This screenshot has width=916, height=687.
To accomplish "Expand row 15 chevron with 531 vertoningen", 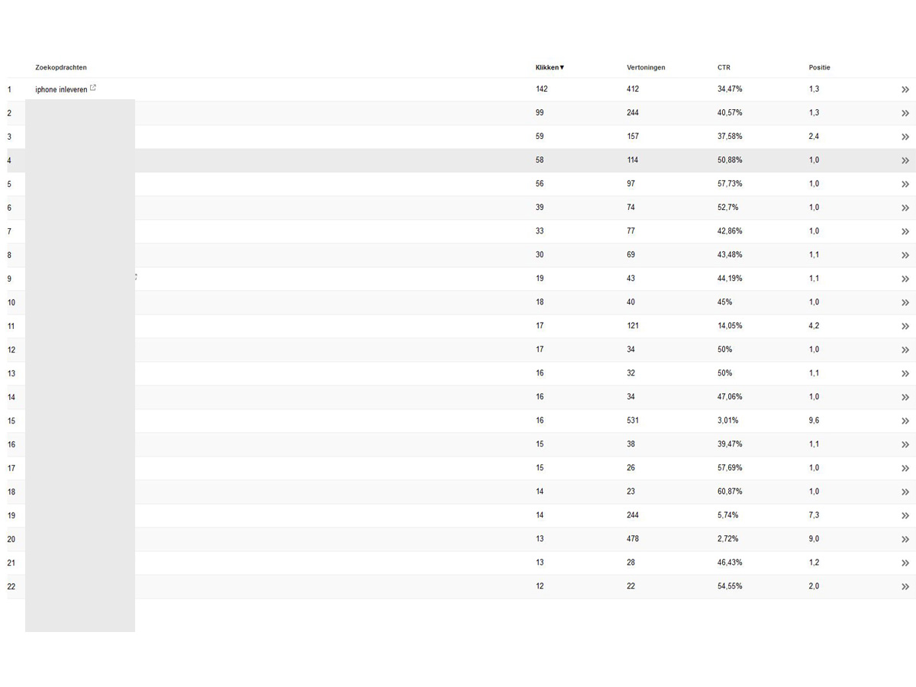I will point(905,421).
